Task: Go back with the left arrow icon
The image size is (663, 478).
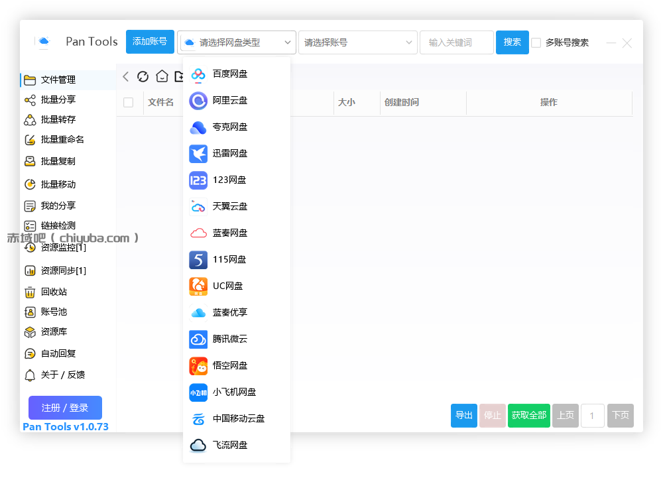Action: [125, 76]
